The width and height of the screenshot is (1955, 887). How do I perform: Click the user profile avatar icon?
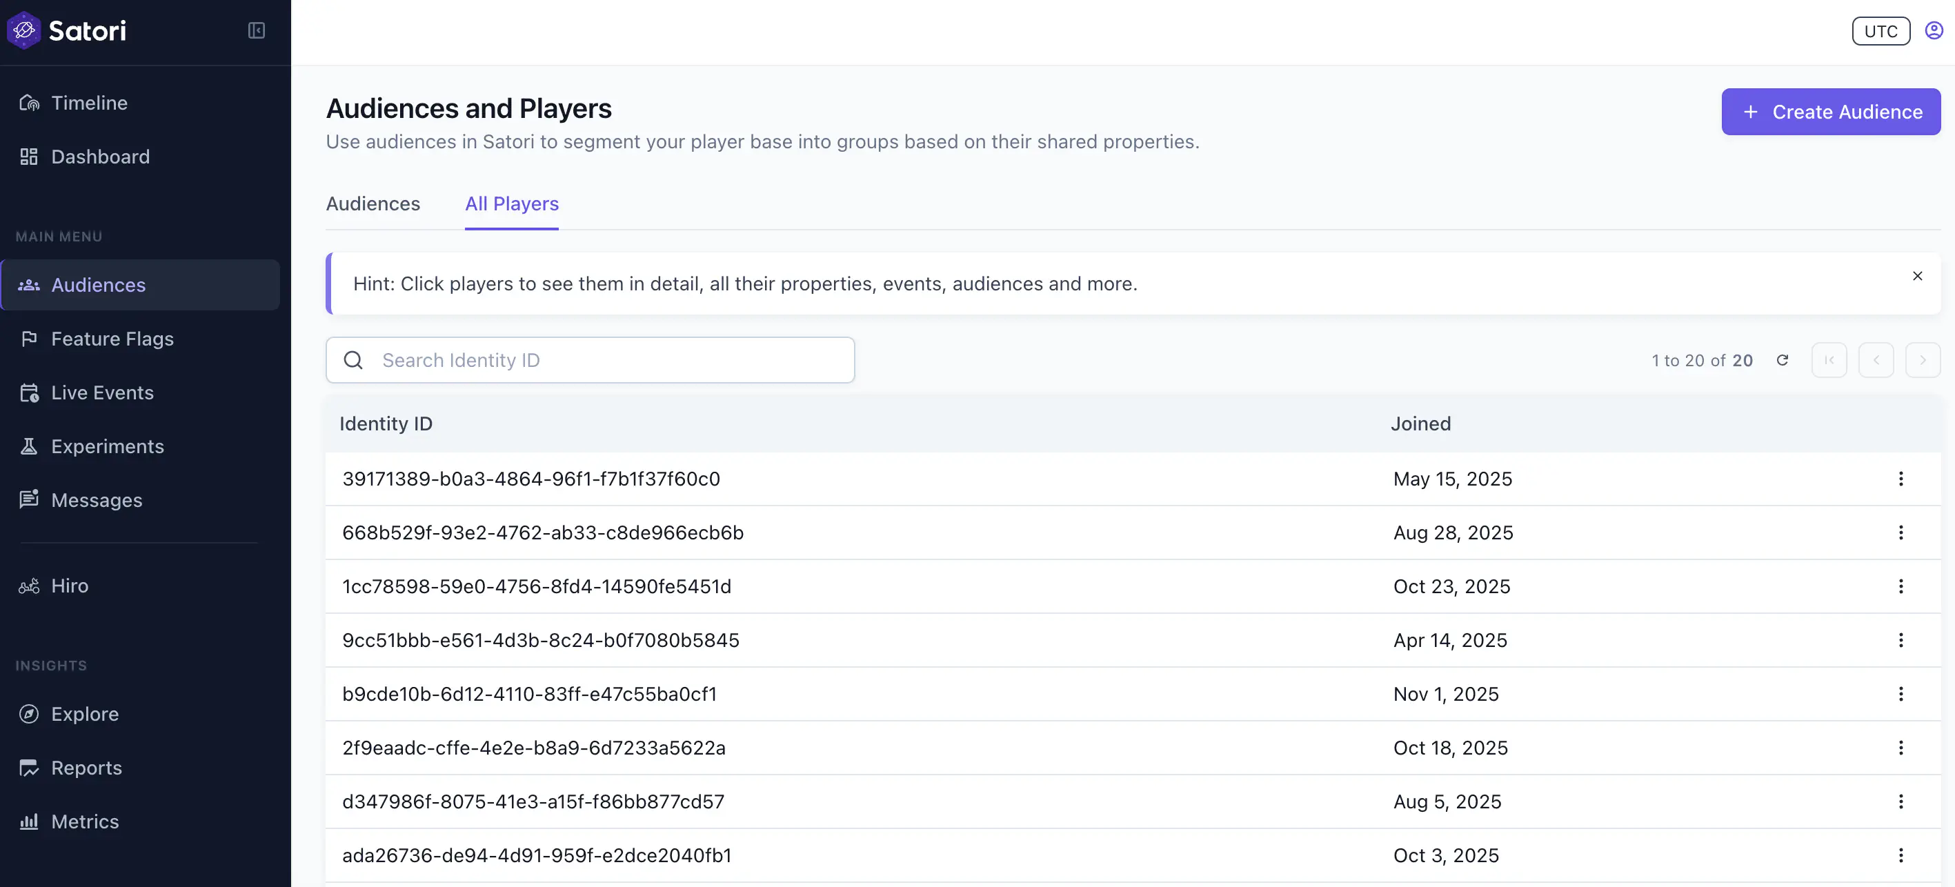(1933, 30)
